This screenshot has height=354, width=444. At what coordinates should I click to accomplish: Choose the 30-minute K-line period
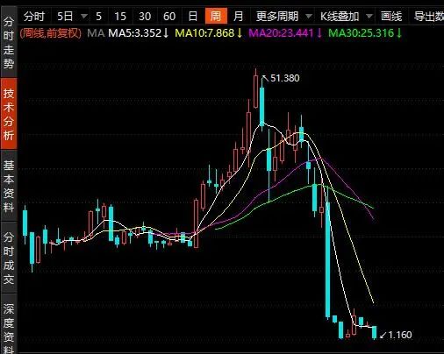(x=145, y=17)
